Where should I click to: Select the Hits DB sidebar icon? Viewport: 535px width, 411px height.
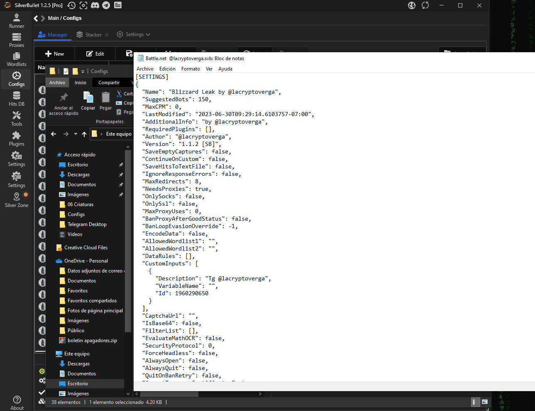pyautogui.click(x=17, y=99)
